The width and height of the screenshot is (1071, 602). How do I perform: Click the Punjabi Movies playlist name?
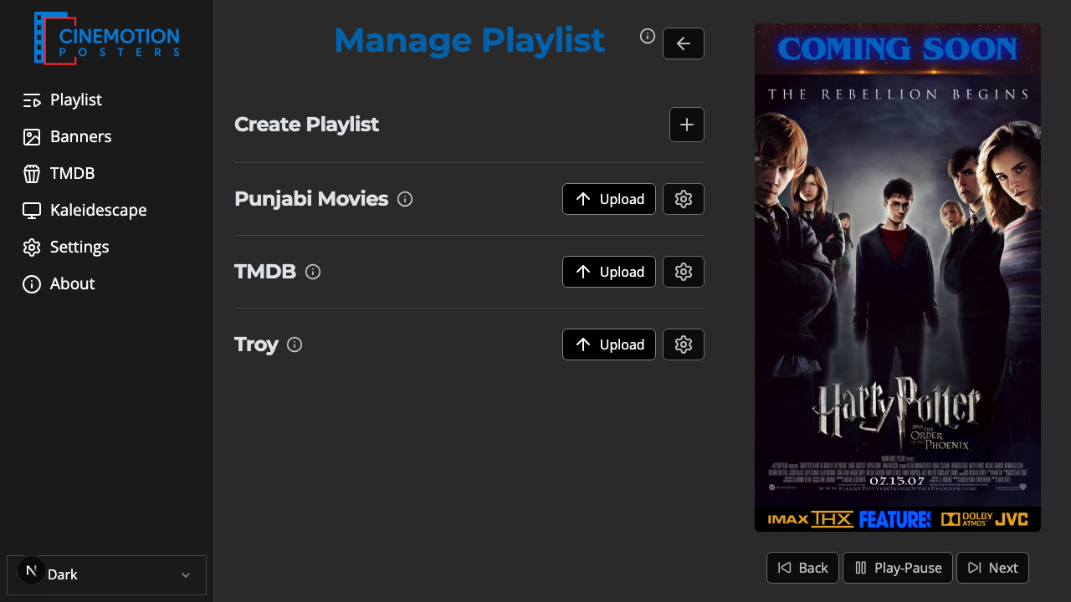coord(311,199)
